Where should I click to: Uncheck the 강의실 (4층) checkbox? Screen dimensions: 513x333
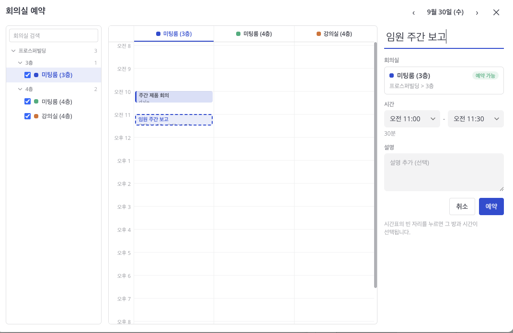click(x=27, y=116)
